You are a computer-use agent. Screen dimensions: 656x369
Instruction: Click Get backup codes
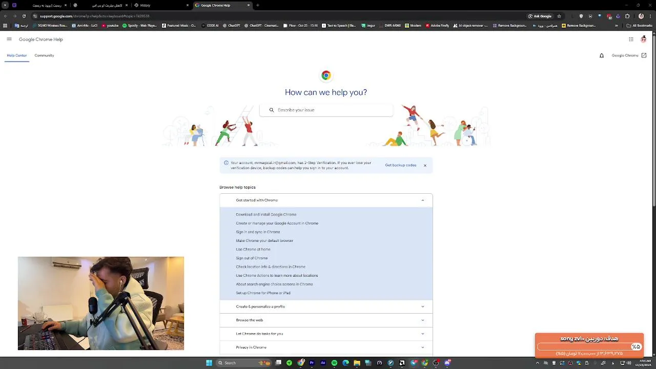click(x=401, y=165)
